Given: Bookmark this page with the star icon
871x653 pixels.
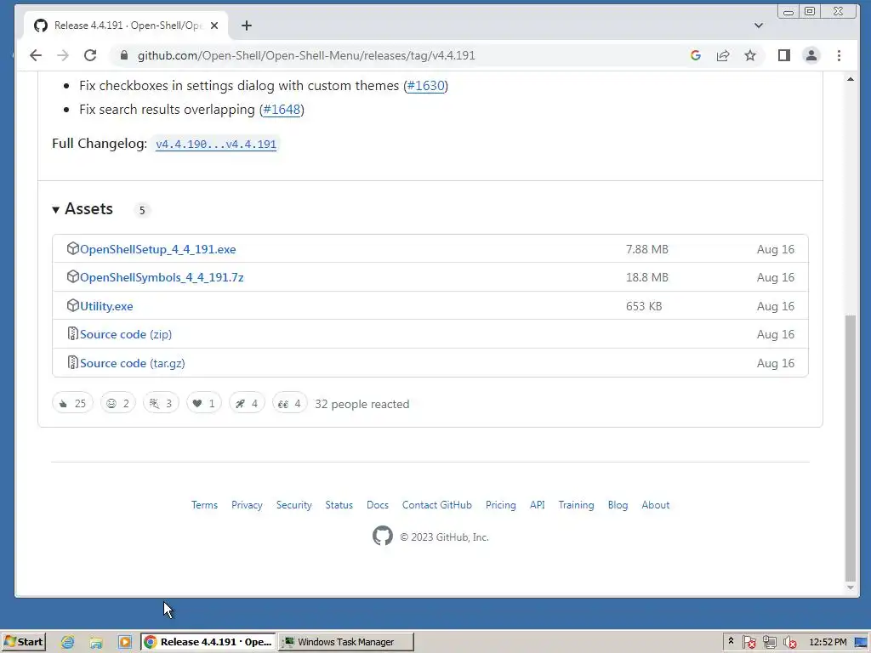Looking at the screenshot, I should click(x=750, y=55).
